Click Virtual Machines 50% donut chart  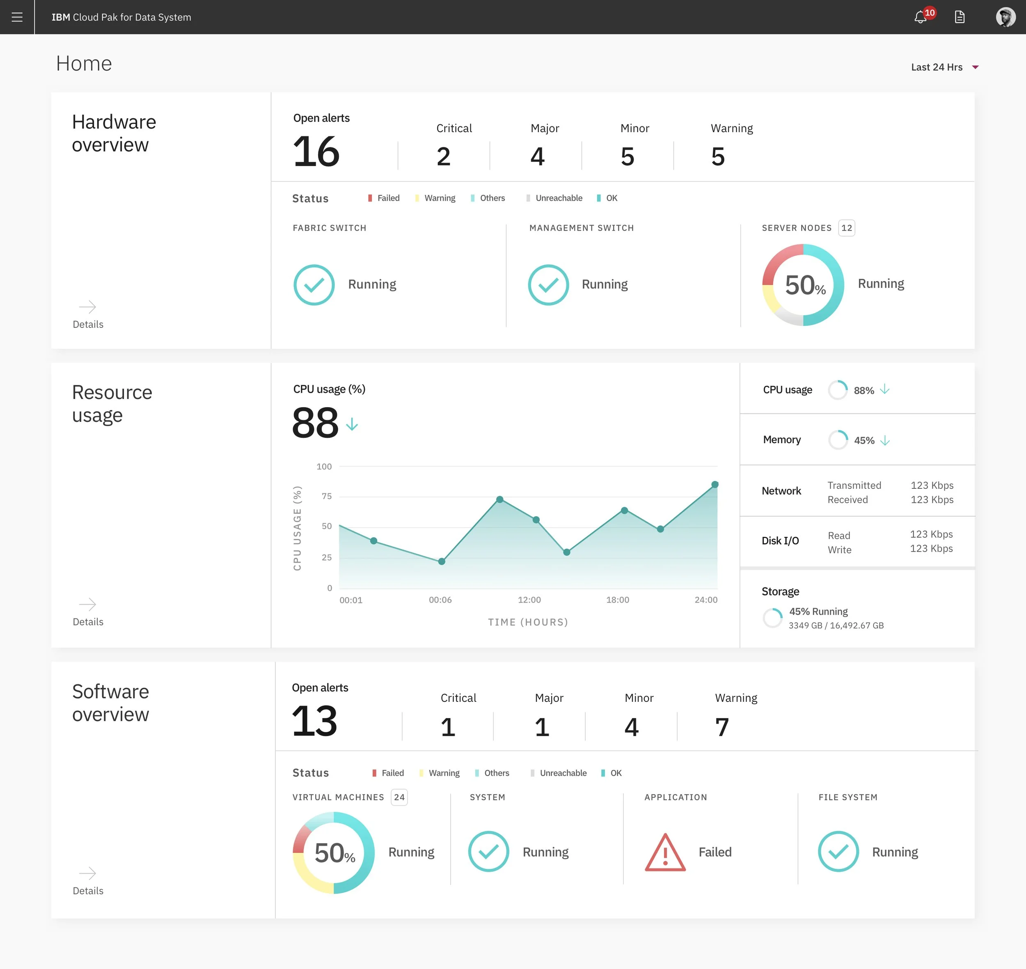334,853
